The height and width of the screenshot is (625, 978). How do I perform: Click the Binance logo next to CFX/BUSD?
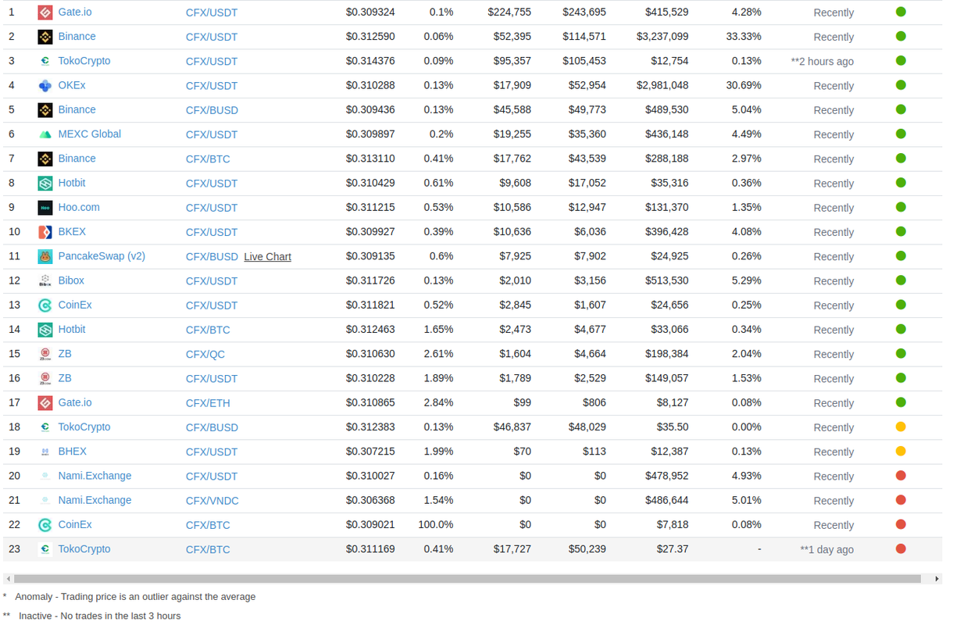[x=45, y=110]
